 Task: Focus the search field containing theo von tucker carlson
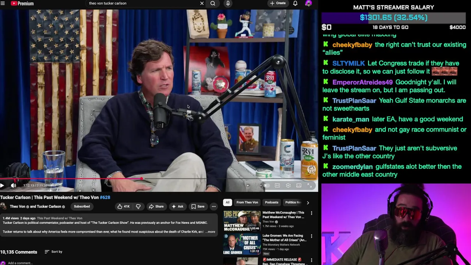click(x=142, y=3)
